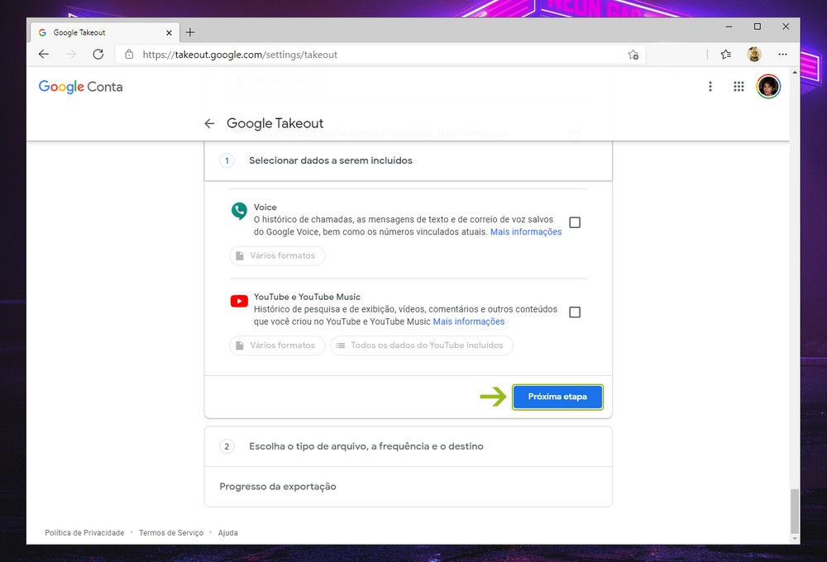Expand Progresso da exportação section
The image size is (827, 562).
(x=408, y=487)
